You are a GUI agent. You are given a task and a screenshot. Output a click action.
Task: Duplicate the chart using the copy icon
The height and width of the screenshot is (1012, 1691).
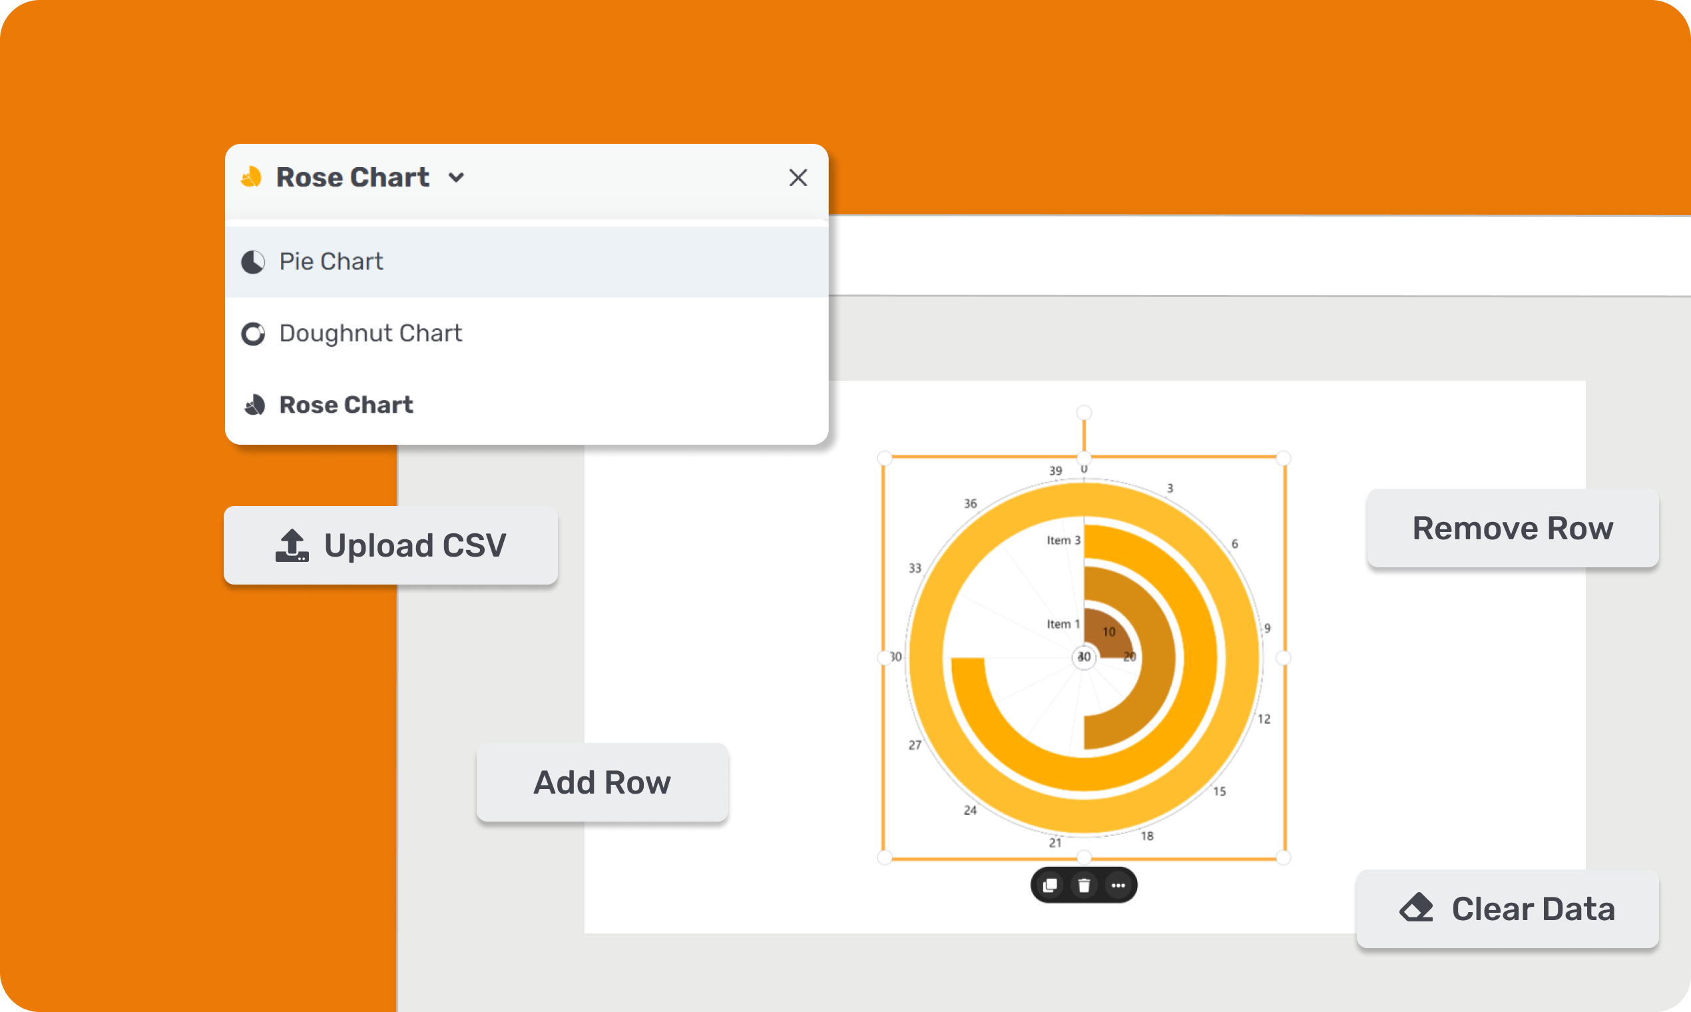[x=1050, y=885]
